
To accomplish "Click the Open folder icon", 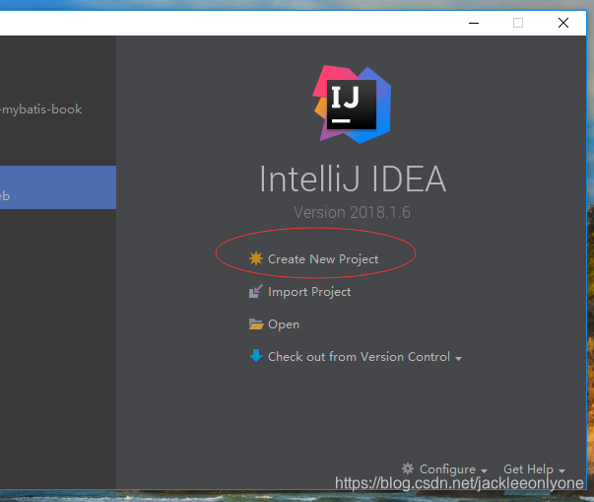I will coord(256,324).
